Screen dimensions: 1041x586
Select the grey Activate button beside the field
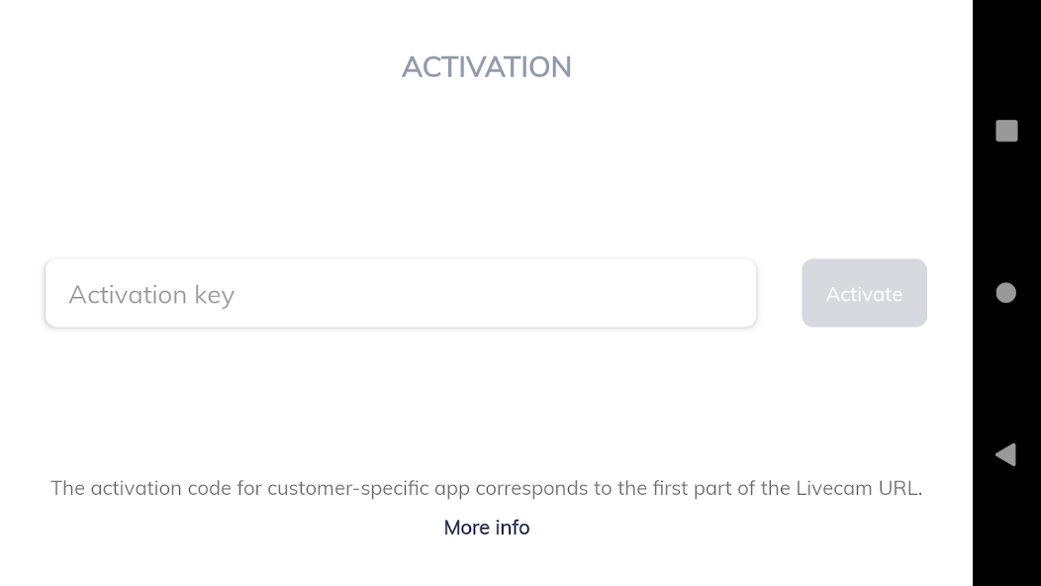pyautogui.click(x=864, y=294)
